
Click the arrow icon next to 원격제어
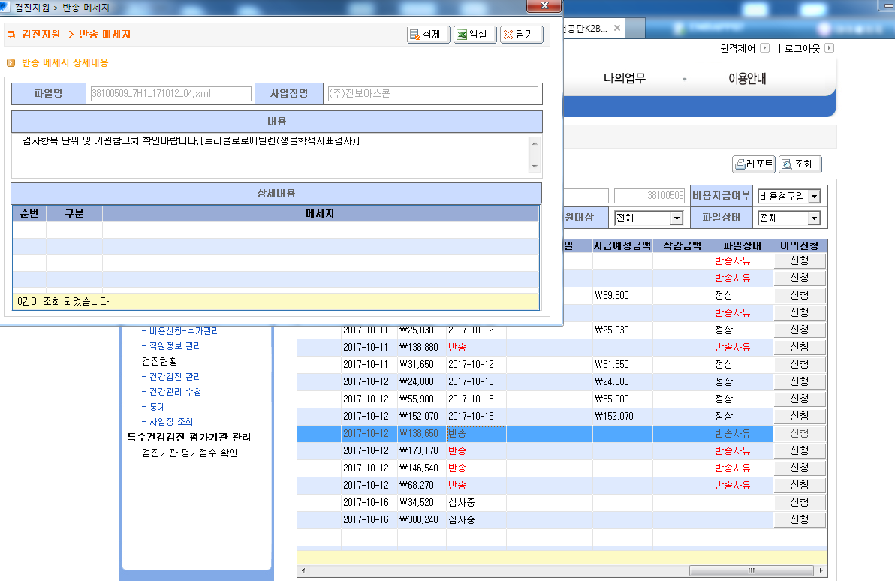point(765,48)
